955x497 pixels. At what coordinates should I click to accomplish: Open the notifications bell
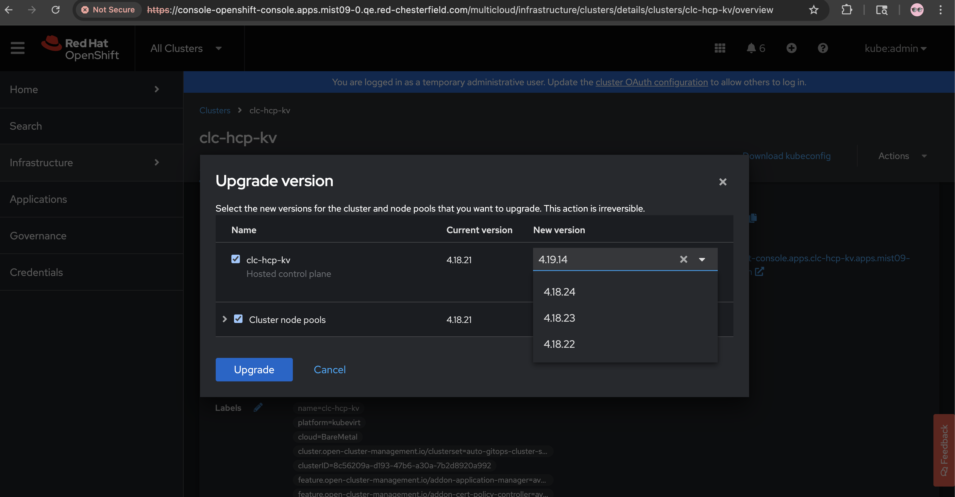(x=751, y=48)
